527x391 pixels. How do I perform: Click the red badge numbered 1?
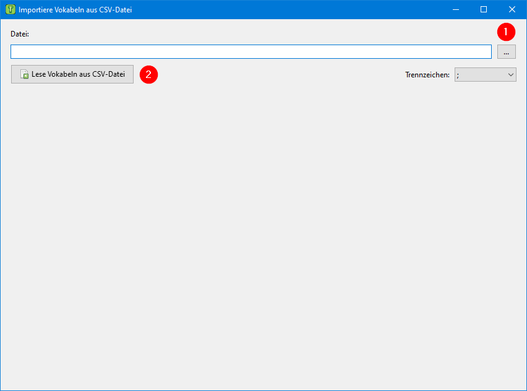pos(506,31)
